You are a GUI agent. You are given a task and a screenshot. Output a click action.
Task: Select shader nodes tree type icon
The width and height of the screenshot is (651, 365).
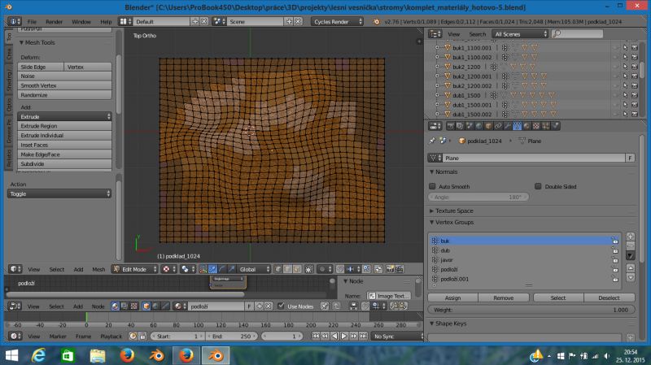[115, 306]
